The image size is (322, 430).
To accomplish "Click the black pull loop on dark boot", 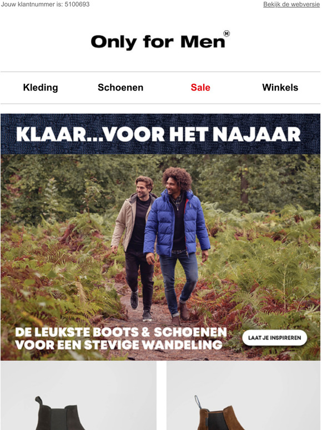I will point(39,403).
